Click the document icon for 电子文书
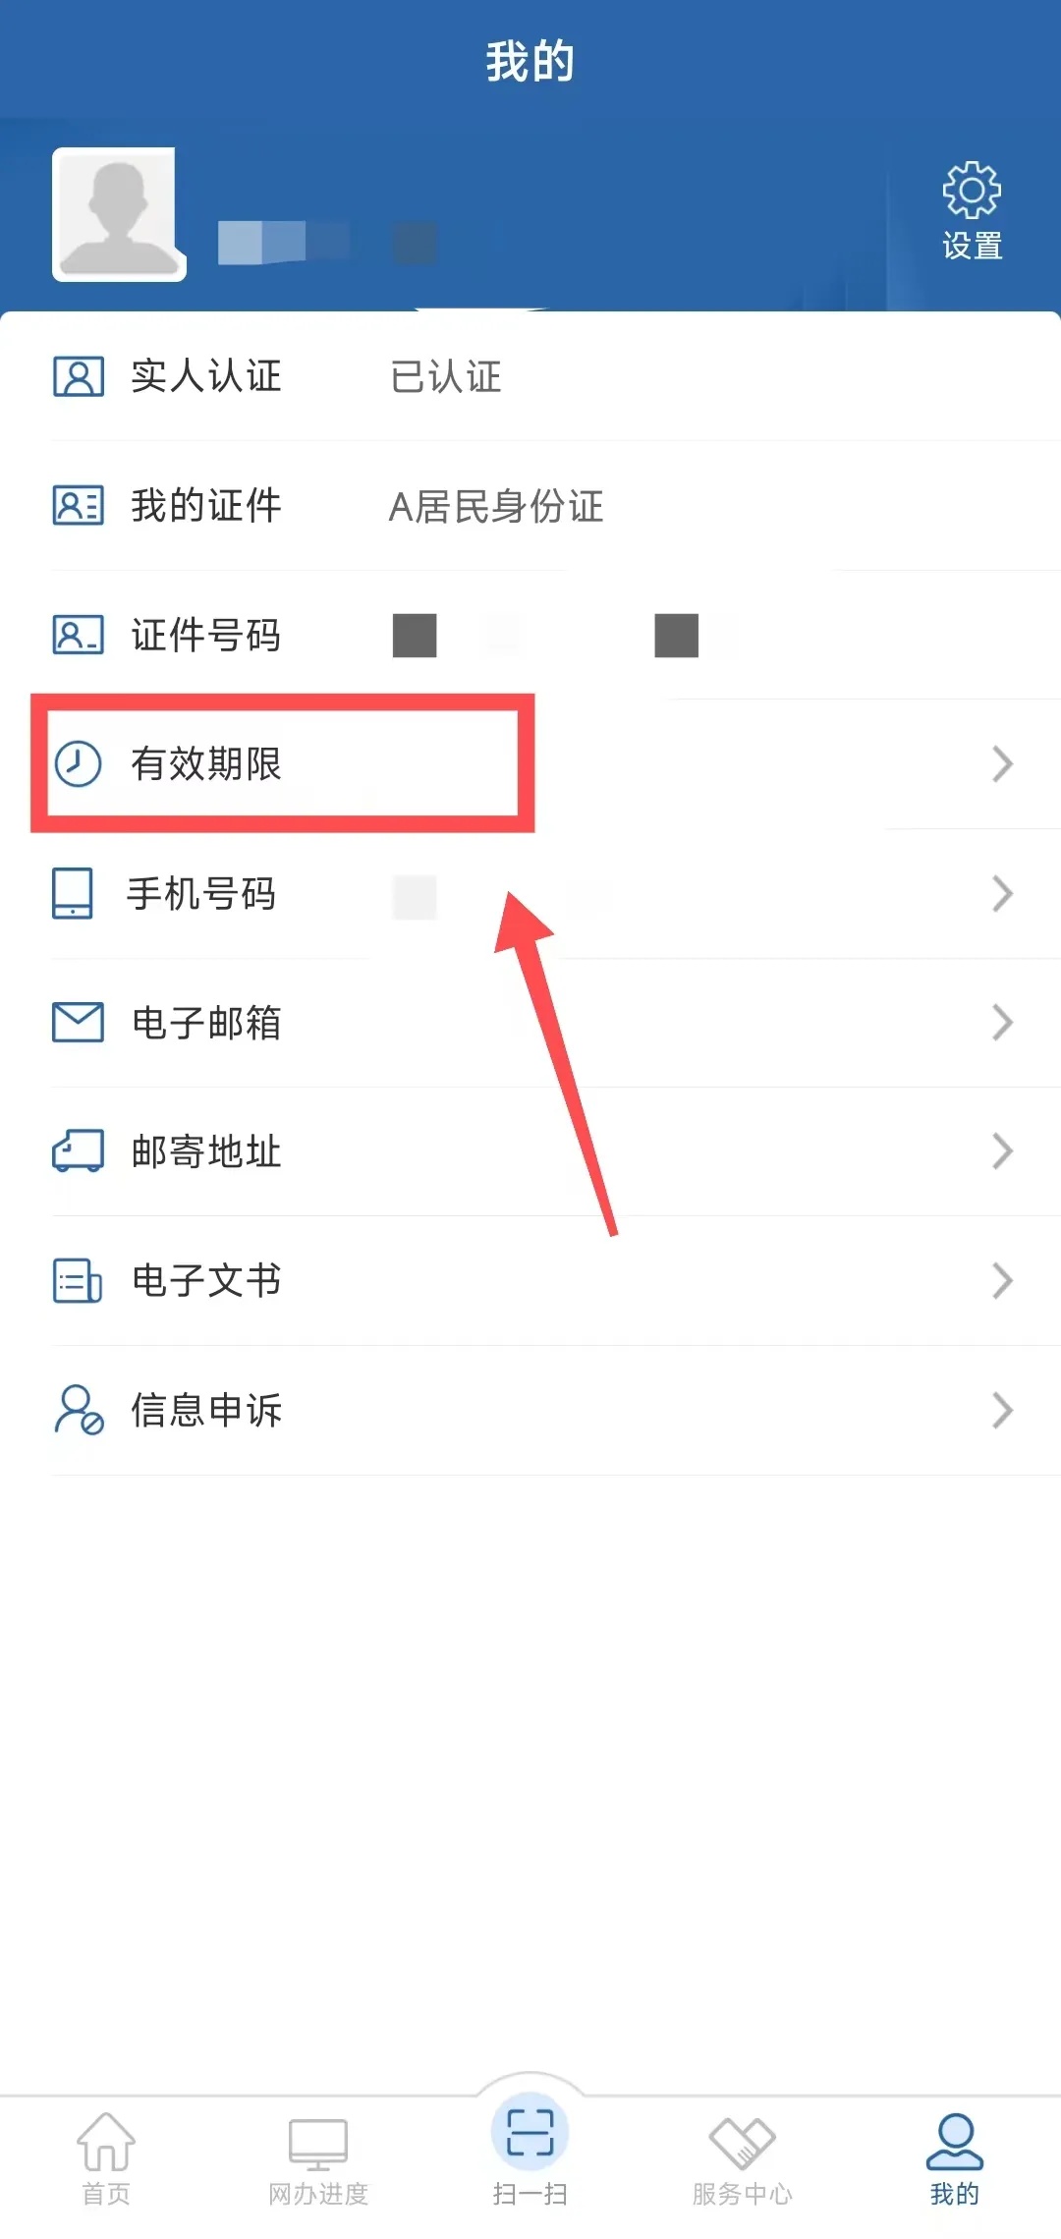The image size is (1061, 2239). (x=78, y=1280)
